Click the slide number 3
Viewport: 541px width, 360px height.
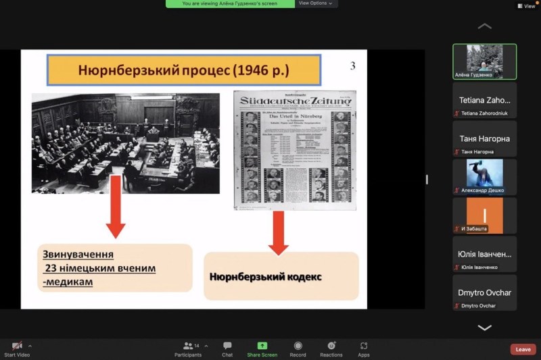click(x=352, y=66)
